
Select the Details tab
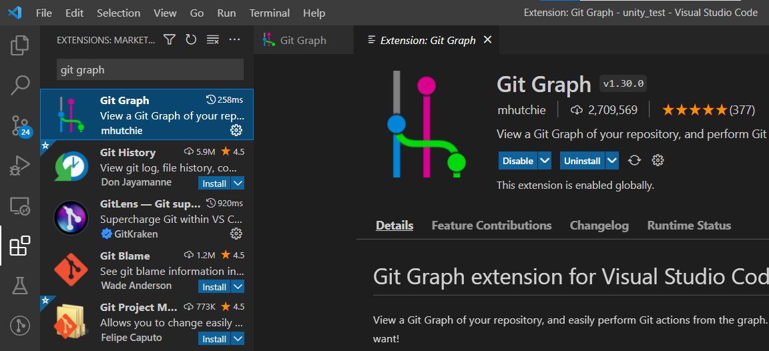tap(395, 226)
